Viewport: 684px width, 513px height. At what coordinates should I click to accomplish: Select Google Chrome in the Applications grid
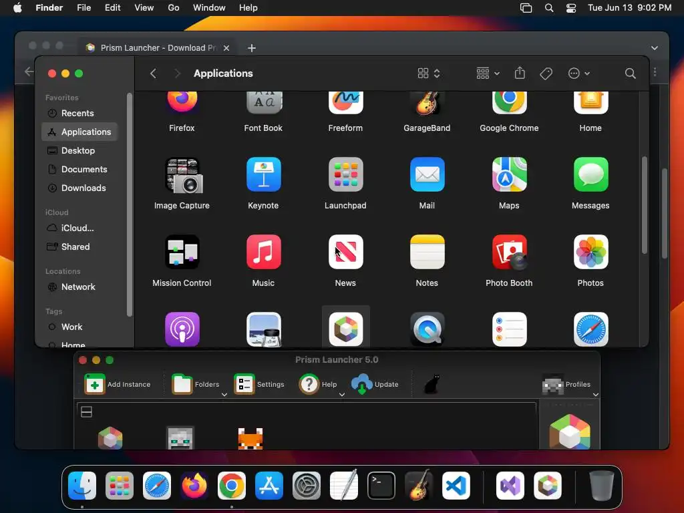point(509,102)
